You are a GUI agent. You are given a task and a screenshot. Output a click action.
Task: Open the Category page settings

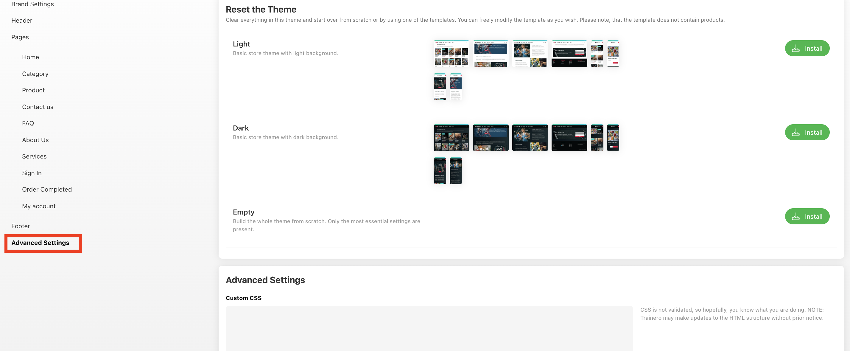coord(35,74)
